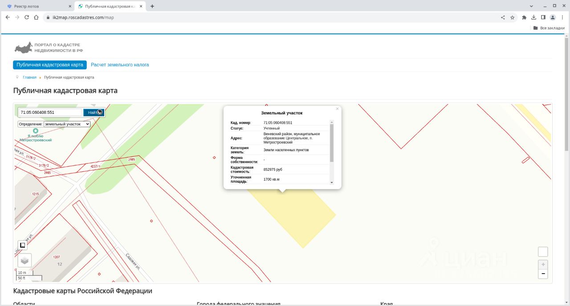Activate the measure tool icon on map

point(22,245)
